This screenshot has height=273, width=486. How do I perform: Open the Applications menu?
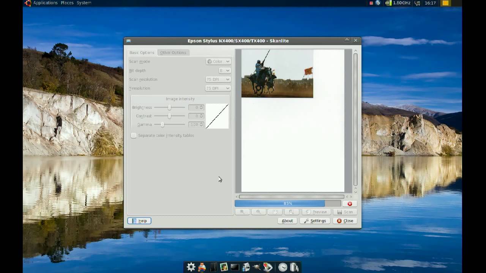click(45, 3)
